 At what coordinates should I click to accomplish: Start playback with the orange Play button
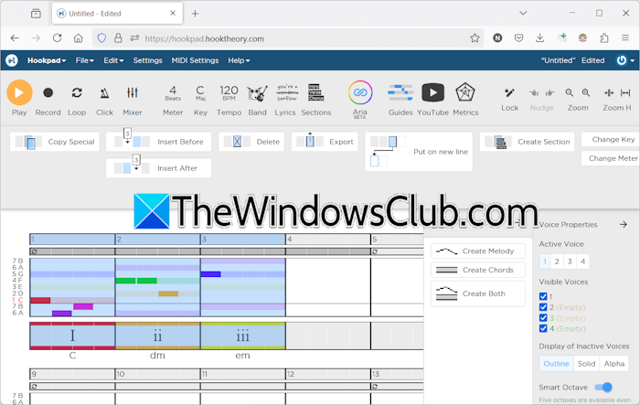(x=19, y=92)
